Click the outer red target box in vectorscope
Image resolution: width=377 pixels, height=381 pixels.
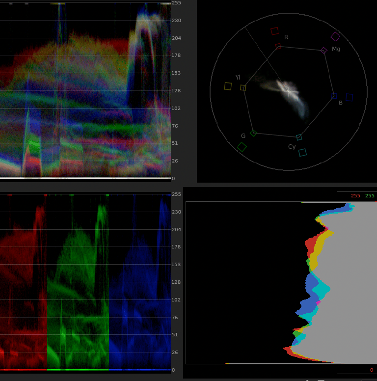coord(274,31)
